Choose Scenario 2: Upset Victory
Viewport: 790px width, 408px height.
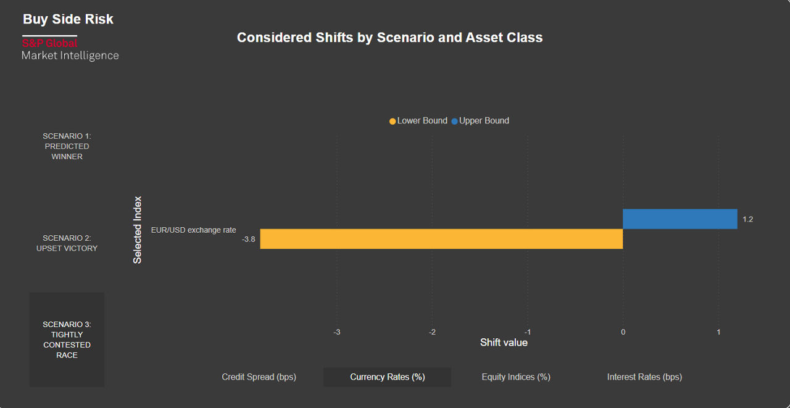coord(67,243)
